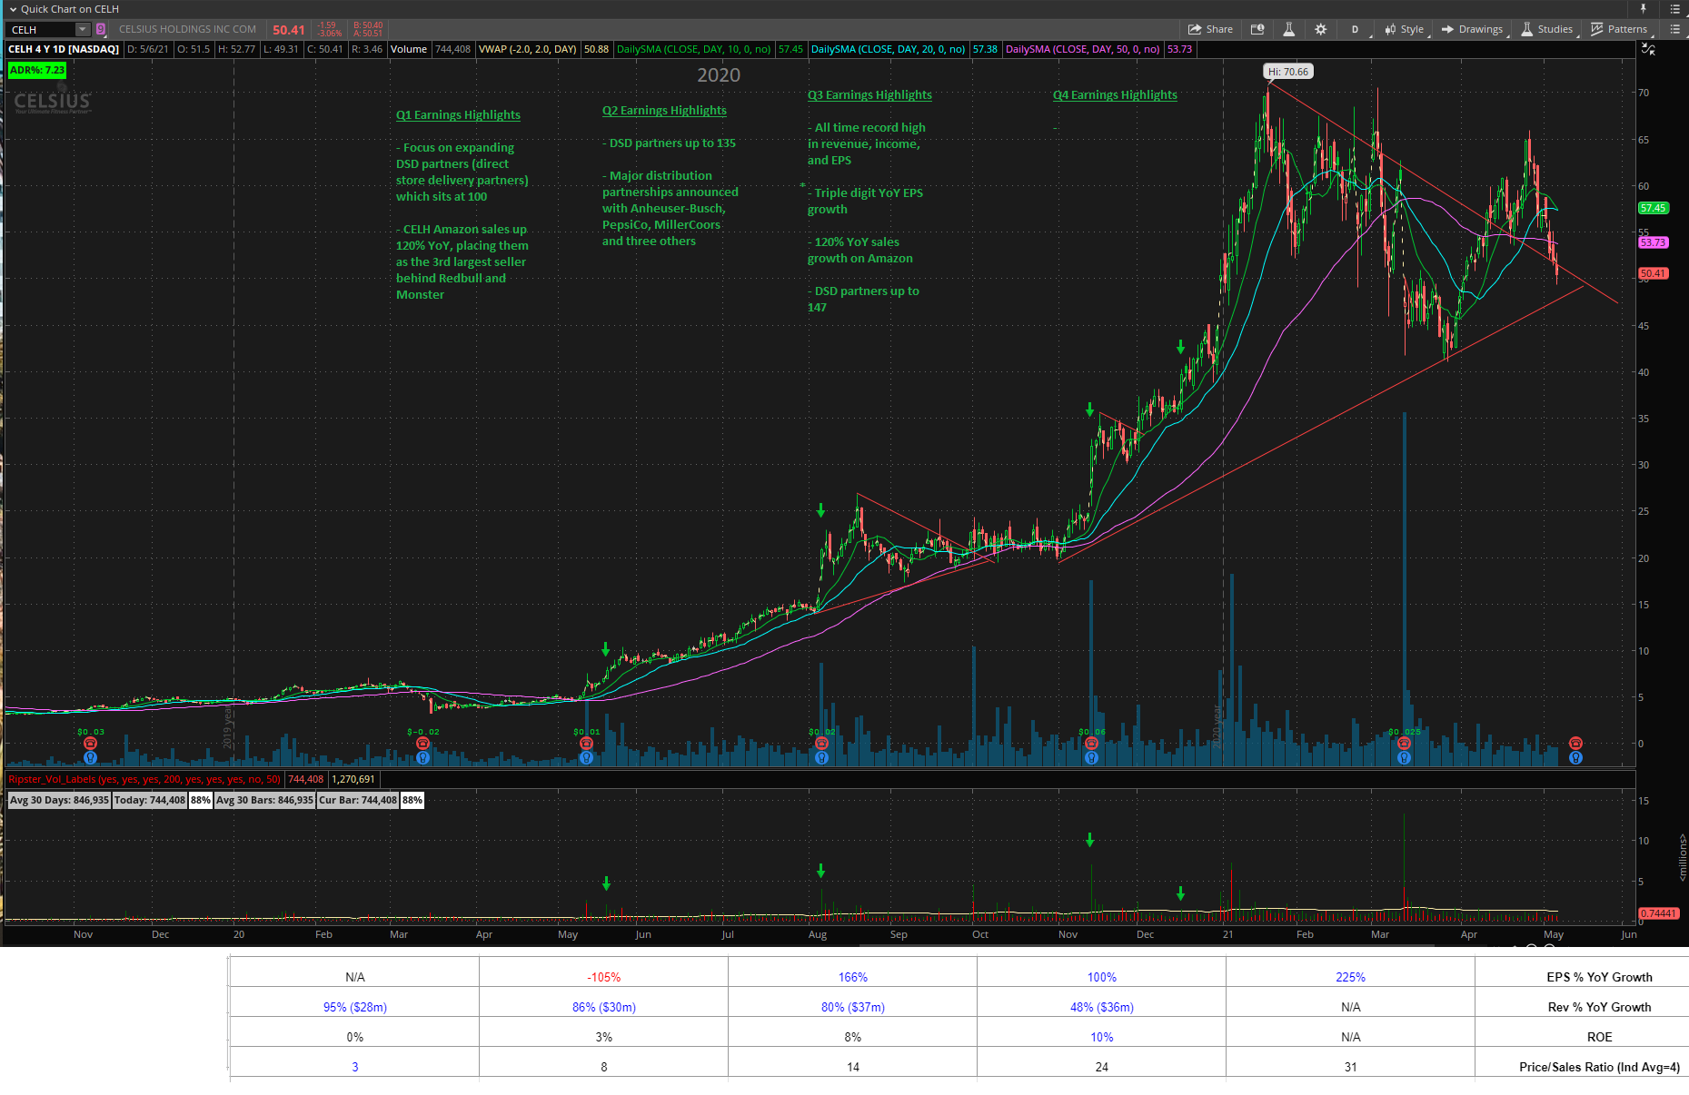Image resolution: width=1689 pixels, height=1095 pixels.
Task: Click the 95% ($28m) revenue growth cell
Action: pos(354,1007)
